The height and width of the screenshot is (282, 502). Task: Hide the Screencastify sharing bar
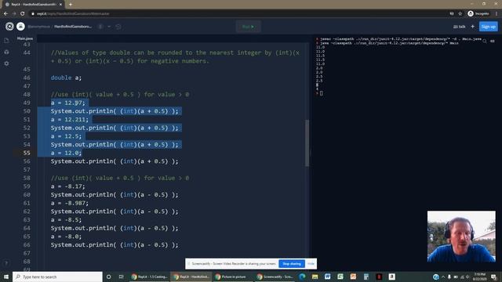coord(311,264)
